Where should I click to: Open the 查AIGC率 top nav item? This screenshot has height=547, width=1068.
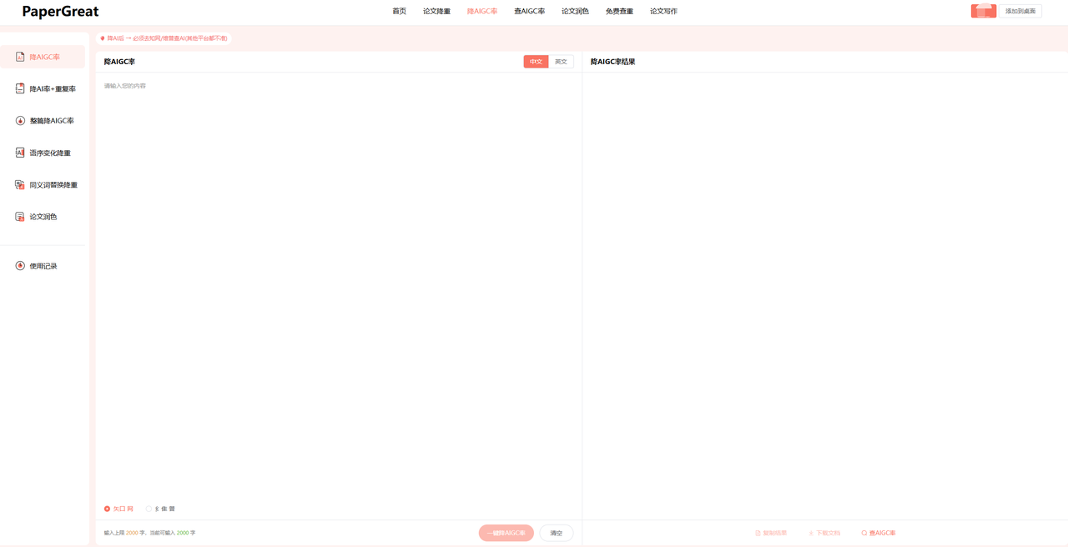[529, 11]
